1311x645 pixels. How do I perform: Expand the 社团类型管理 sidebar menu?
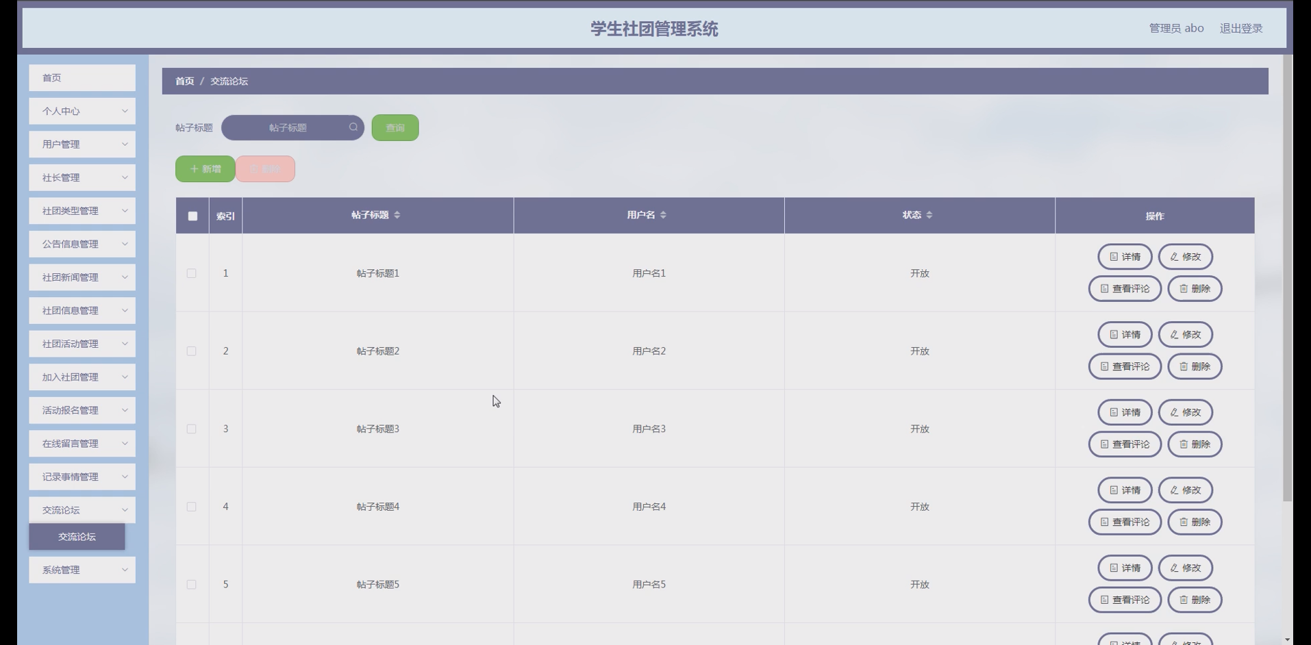82,211
